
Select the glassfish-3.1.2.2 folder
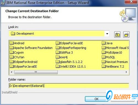[x=69, y=62]
